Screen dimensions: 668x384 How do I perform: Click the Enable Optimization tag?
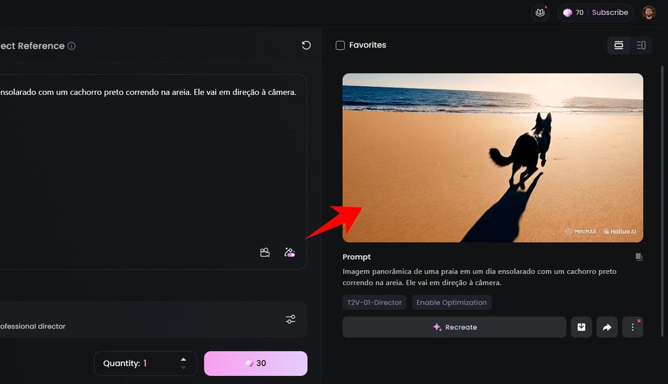451,303
